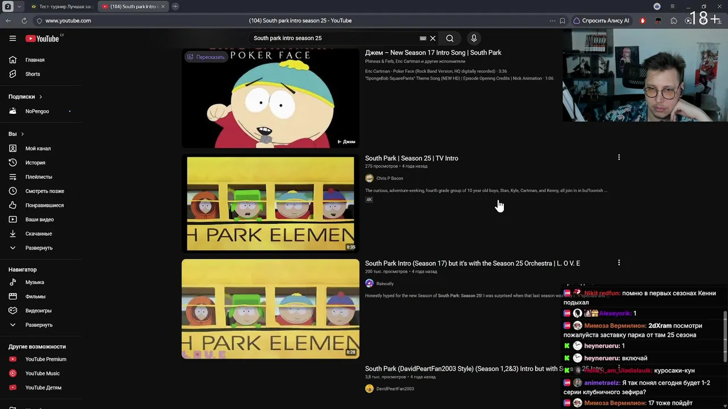Open the address bar three-dots menu
This screenshot has height=409, width=728.
552,20
